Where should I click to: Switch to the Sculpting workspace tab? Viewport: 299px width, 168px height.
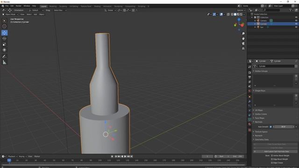(63, 6)
